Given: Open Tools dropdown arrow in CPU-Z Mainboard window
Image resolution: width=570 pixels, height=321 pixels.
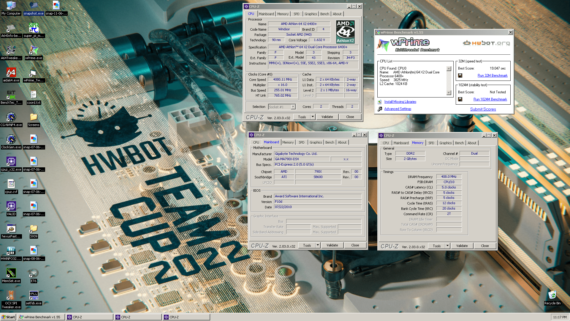Looking at the screenshot, I should [x=318, y=245].
